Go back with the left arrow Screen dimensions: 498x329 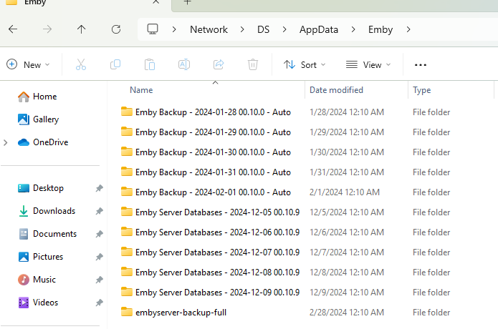pos(13,29)
